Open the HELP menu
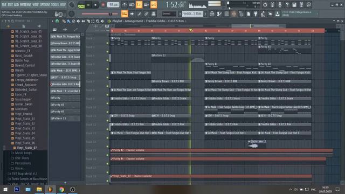 tap(63, 4)
